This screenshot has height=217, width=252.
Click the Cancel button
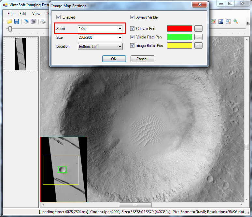(142, 59)
